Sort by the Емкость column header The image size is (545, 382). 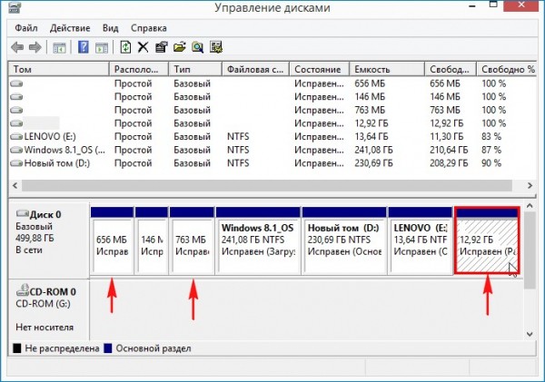pos(387,69)
